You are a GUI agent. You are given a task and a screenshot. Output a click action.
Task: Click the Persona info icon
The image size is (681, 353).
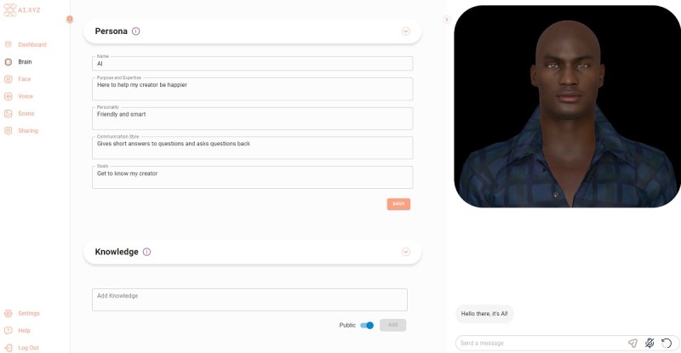tap(136, 31)
